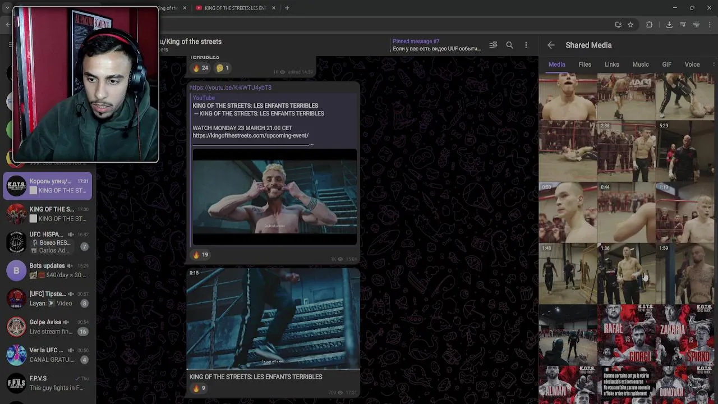Select the Music tab in Shared Media
The height and width of the screenshot is (404, 718).
pyautogui.click(x=640, y=65)
